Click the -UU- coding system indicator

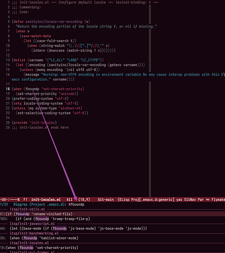coord(4,200)
